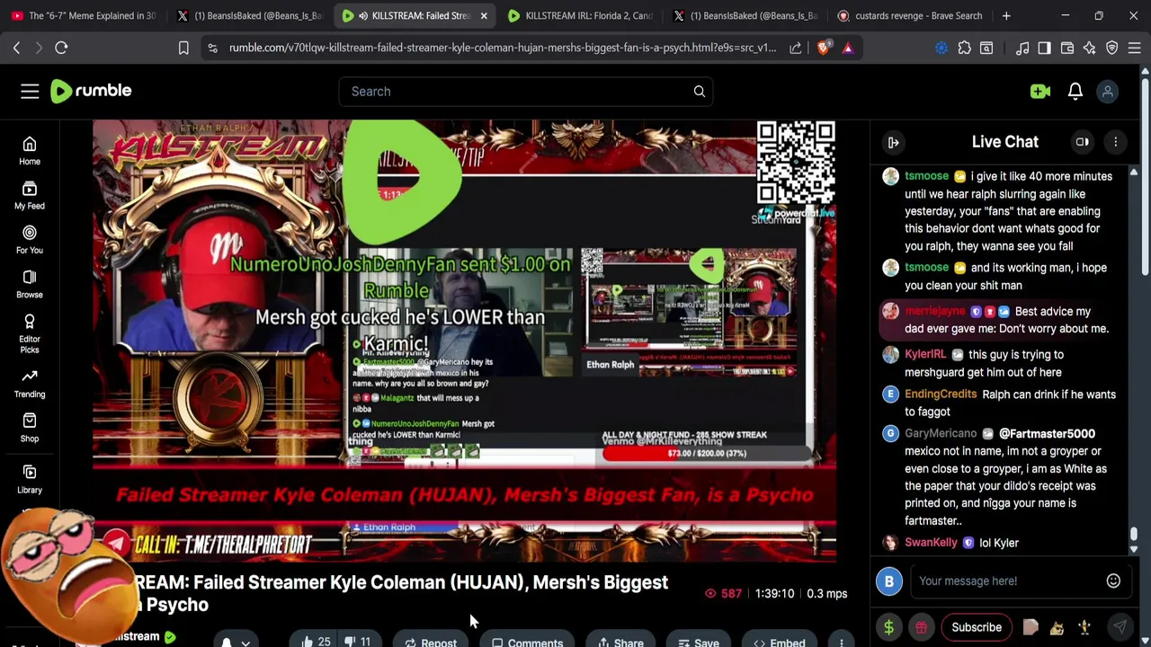Open the Brave main menu

click(1135, 48)
